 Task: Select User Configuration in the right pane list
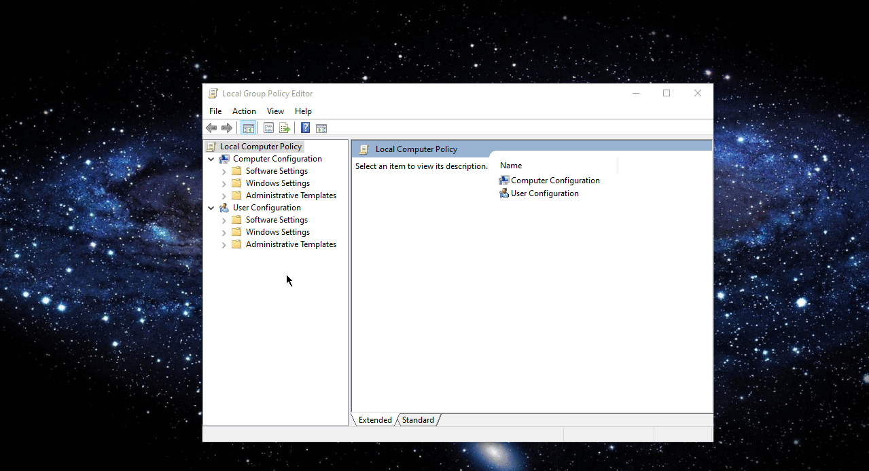pyautogui.click(x=539, y=193)
